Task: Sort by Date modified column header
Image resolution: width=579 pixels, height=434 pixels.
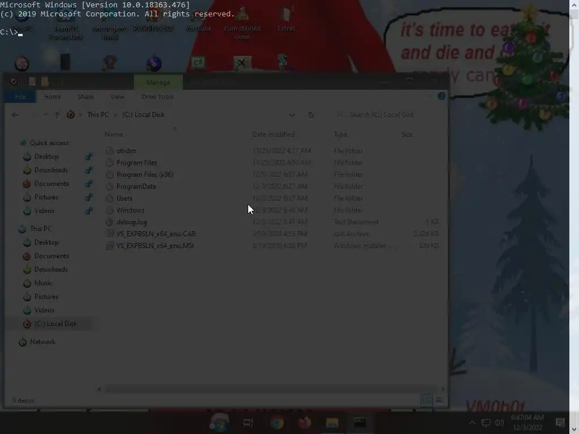Action: coord(273,134)
